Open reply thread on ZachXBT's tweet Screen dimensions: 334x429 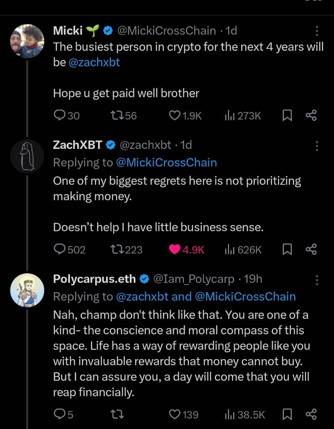(x=59, y=249)
